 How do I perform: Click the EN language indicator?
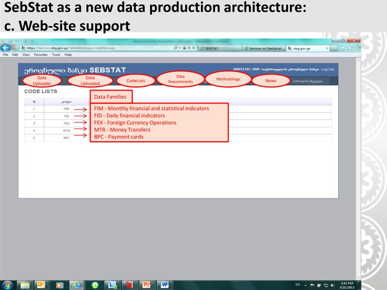(x=298, y=285)
